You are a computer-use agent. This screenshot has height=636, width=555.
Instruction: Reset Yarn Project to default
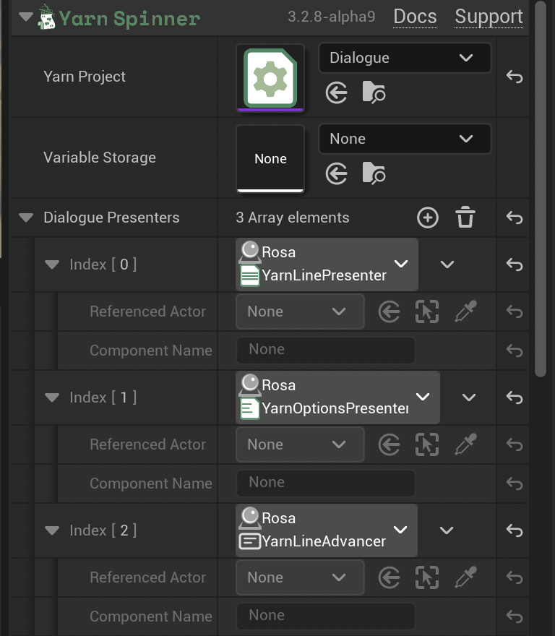(514, 77)
